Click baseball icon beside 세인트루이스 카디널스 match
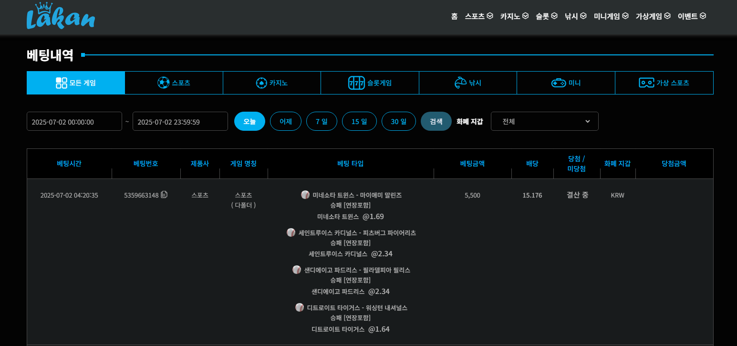 click(291, 232)
